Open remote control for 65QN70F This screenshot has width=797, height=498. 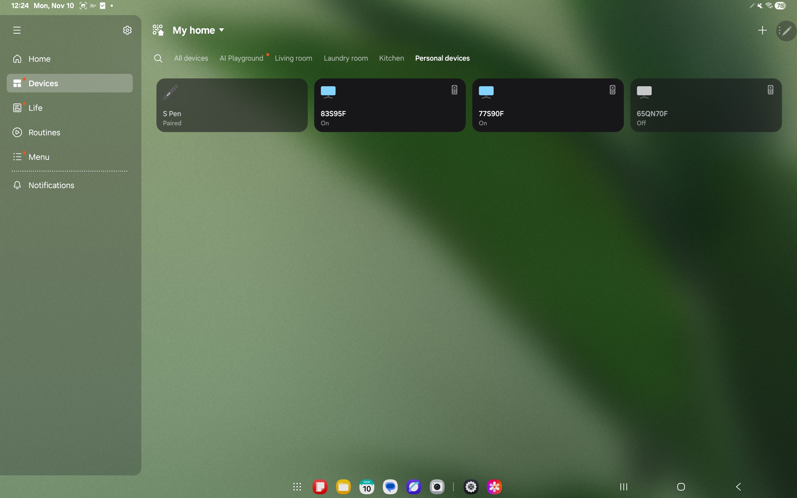[x=770, y=90]
